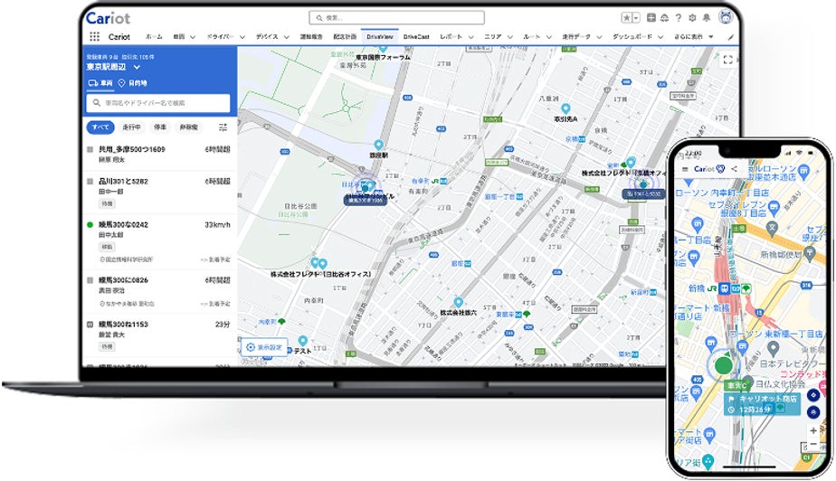Click the テスト map pin
The height and width of the screenshot is (481, 836).
coord(302,340)
